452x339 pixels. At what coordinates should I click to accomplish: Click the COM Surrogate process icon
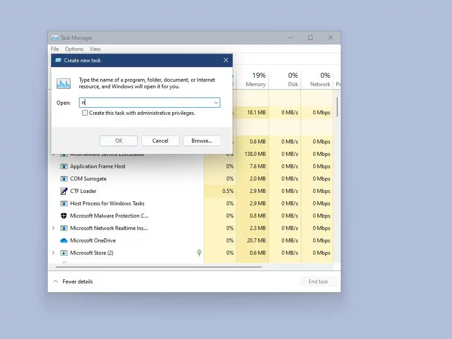pos(64,179)
